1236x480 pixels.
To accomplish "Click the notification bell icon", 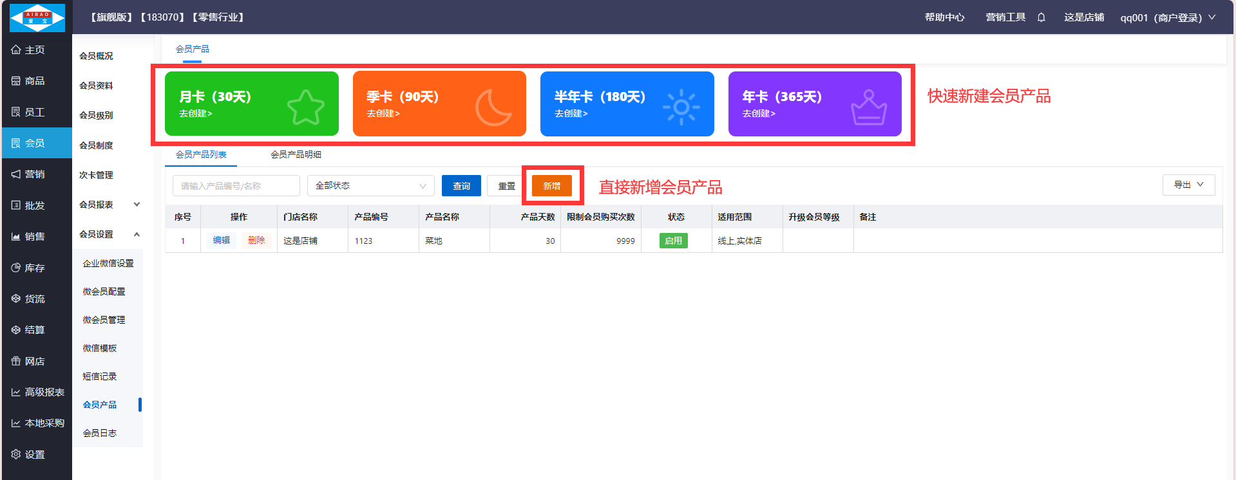I will 1041,17.
